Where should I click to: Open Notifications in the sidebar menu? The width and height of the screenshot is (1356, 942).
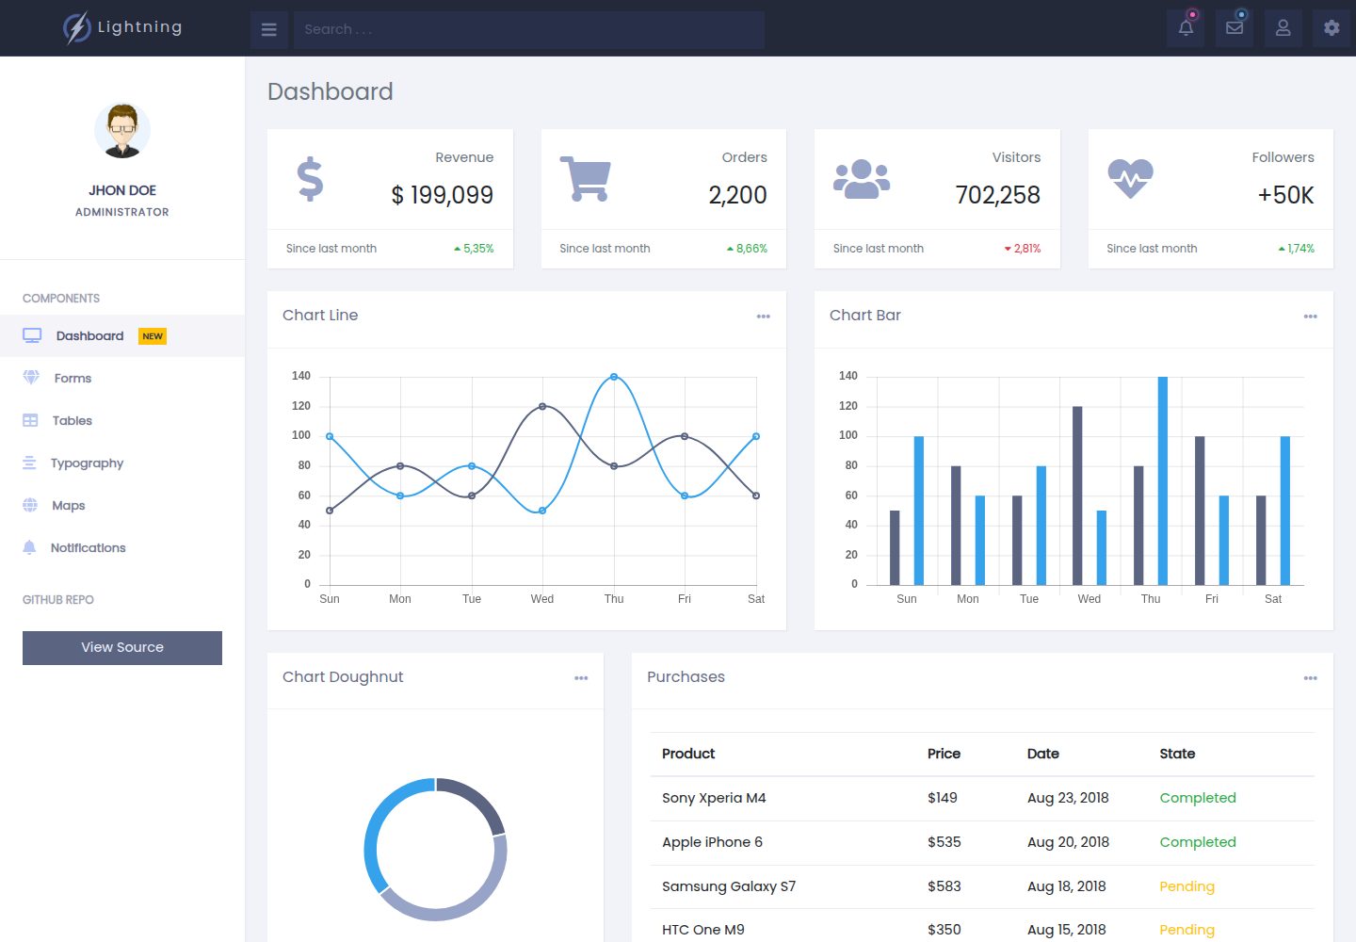(122, 547)
